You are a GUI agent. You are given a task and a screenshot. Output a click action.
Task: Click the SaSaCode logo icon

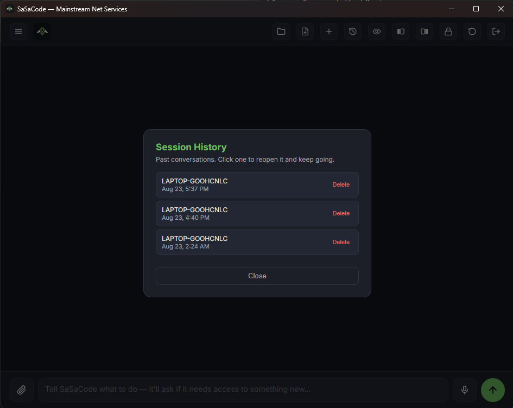tap(42, 31)
